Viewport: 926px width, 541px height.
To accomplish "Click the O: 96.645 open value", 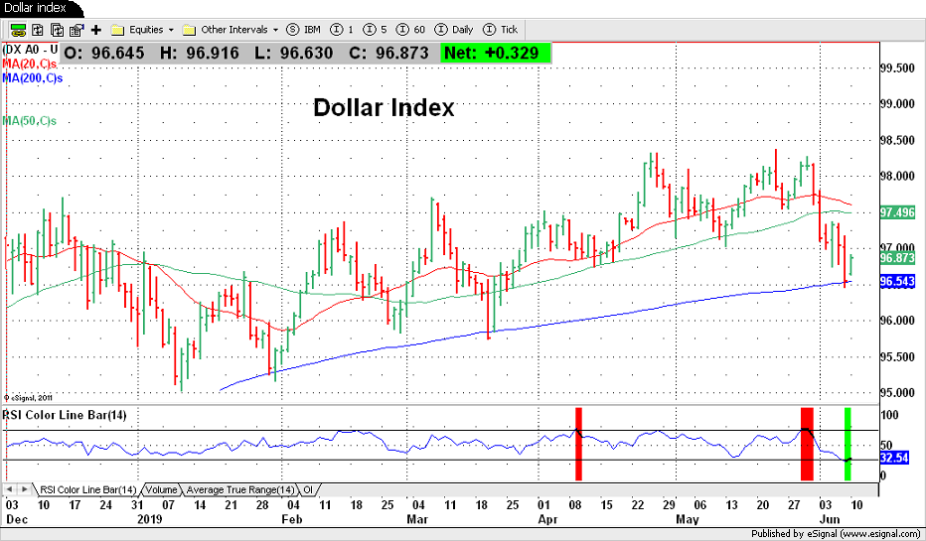I will click(103, 53).
